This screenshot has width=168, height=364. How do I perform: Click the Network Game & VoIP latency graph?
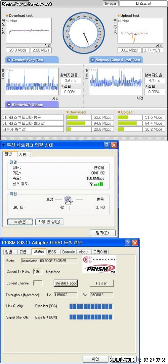tap(116, 82)
